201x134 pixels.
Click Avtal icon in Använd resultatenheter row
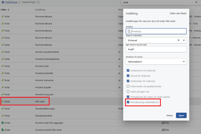click(3, 52)
